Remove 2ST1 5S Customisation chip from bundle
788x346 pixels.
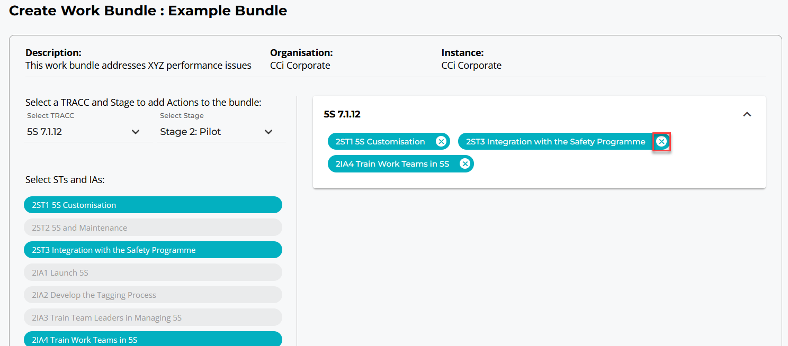[441, 141]
